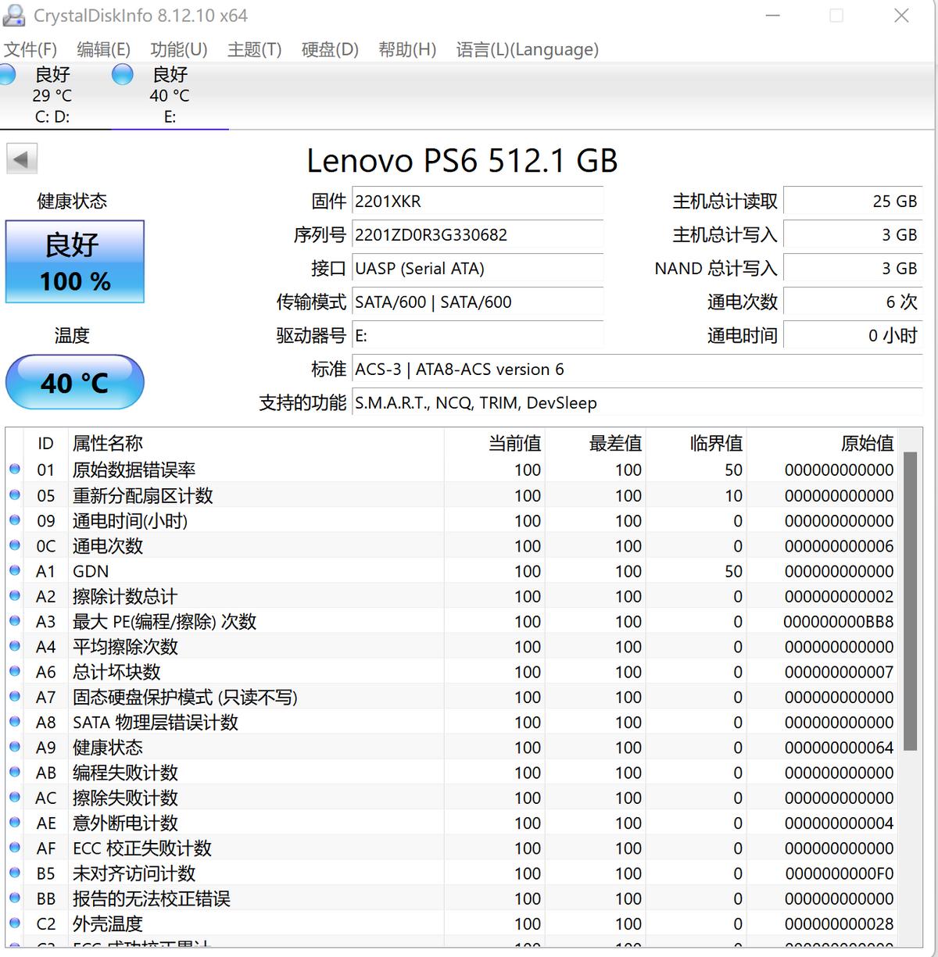Screen dimensions: 938x957
Task: Click the blue status dot beside 外壳温度 row
Action: pyautogui.click(x=14, y=923)
